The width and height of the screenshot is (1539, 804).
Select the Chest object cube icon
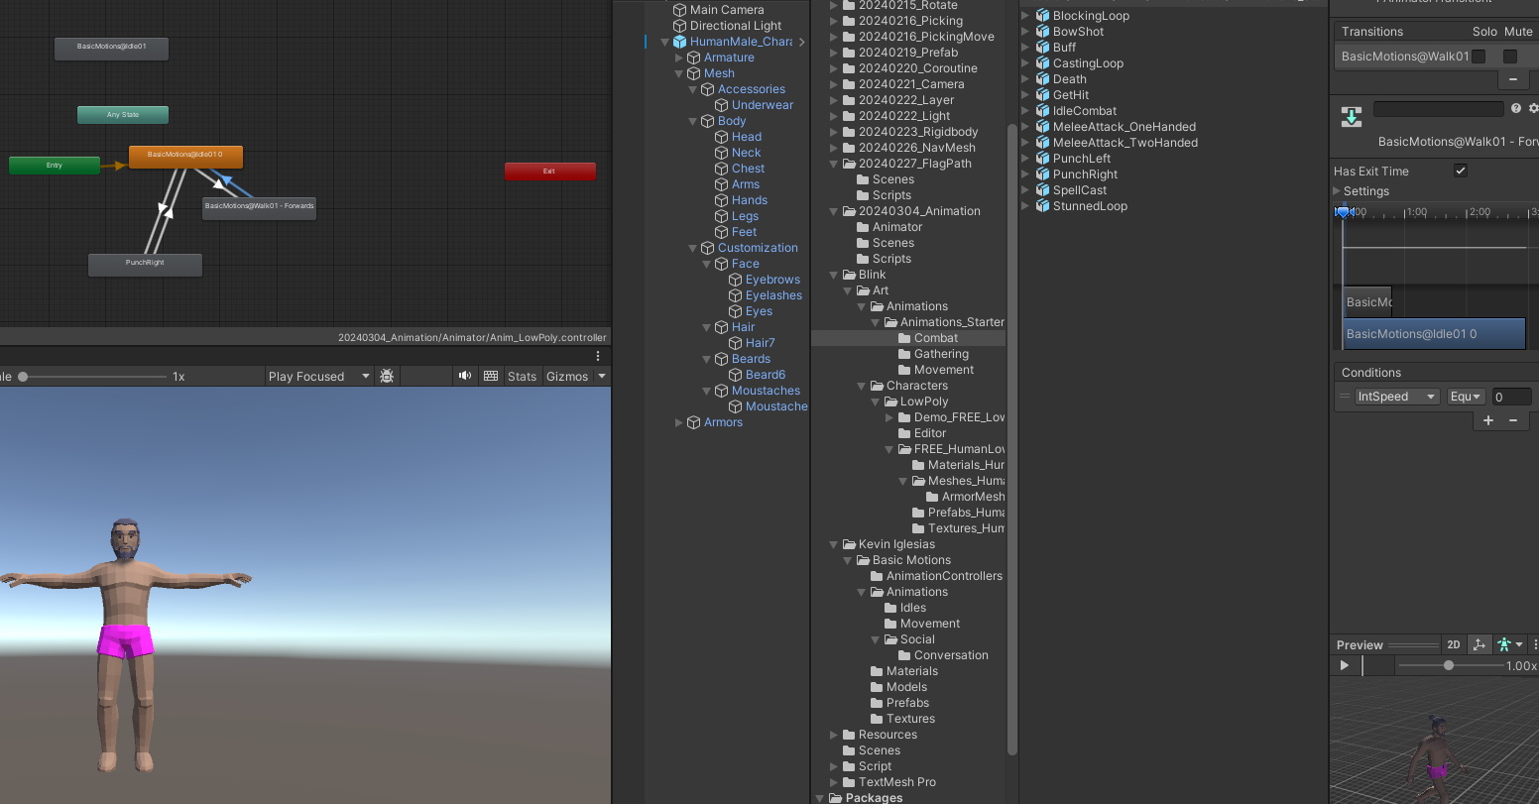[x=721, y=169]
